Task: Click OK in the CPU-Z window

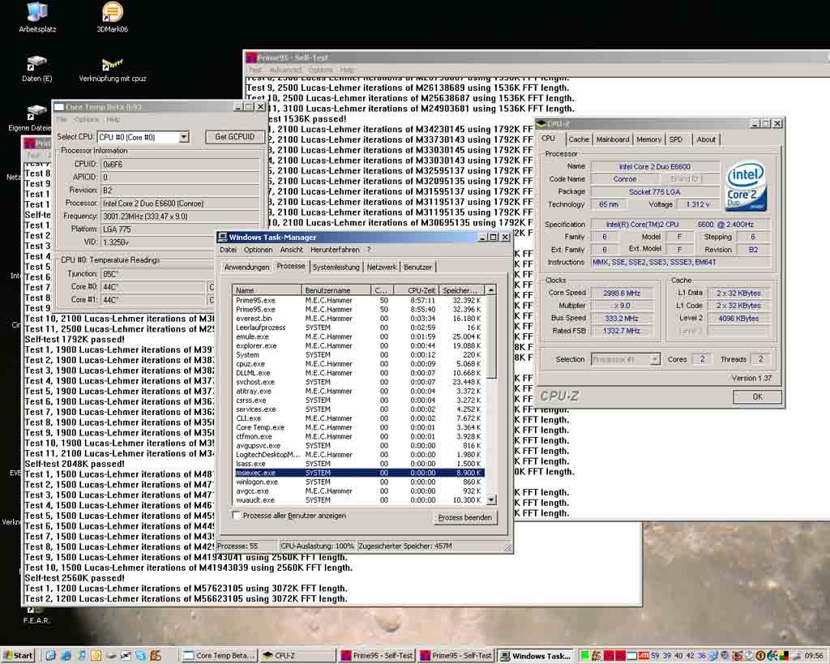Action: [x=758, y=396]
